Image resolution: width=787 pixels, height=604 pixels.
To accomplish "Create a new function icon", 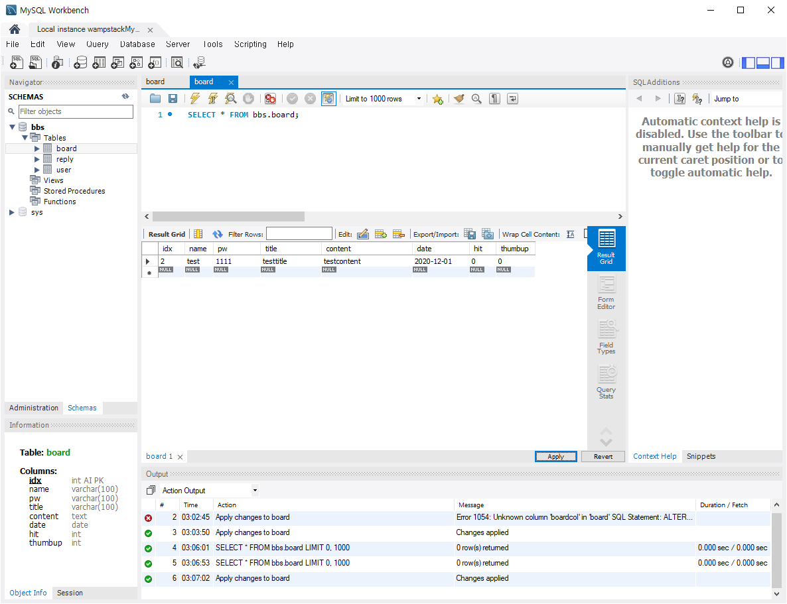I will [x=155, y=62].
